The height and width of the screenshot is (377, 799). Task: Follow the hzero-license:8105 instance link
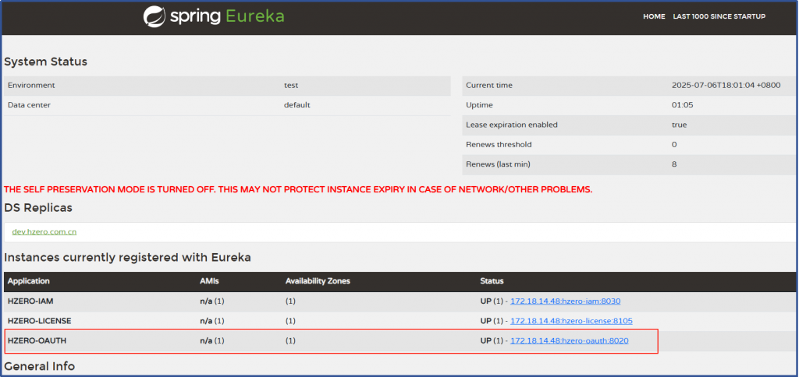pyautogui.click(x=571, y=320)
